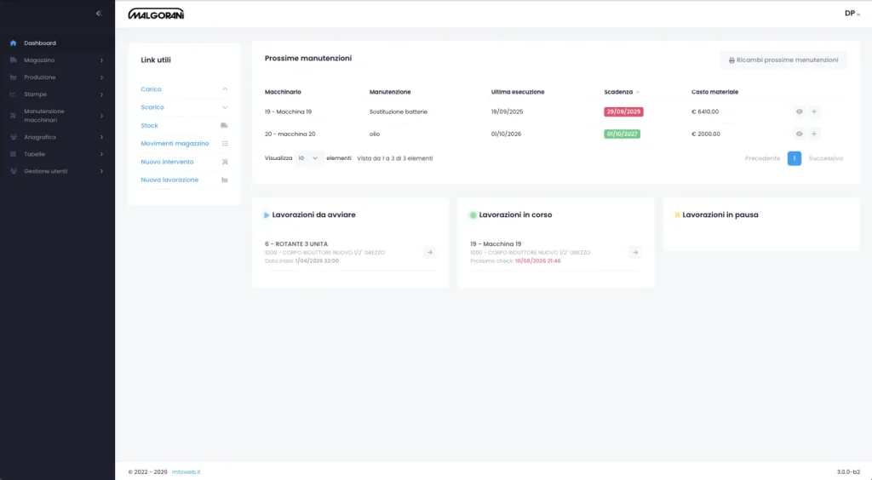Screen dimensions: 872x480
Task: Open the Stock link
Action: (150, 126)
